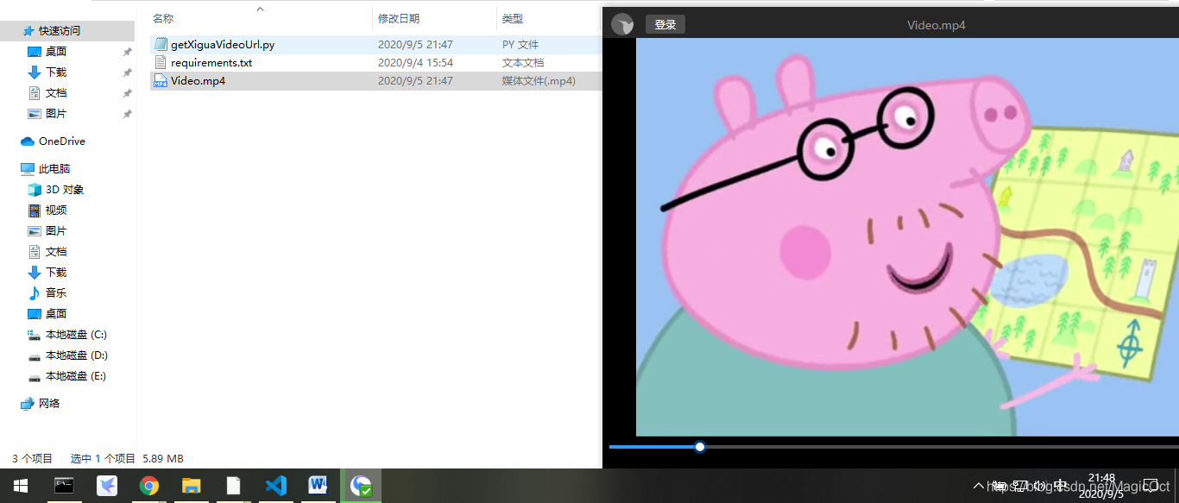Click the OneDrive cloud icon in navigation pane
This screenshot has height=503, width=1179.
pyautogui.click(x=27, y=141)
